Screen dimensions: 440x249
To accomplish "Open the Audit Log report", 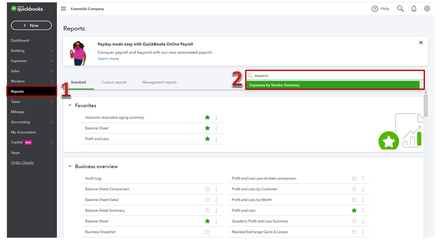I will pos(93,178).
